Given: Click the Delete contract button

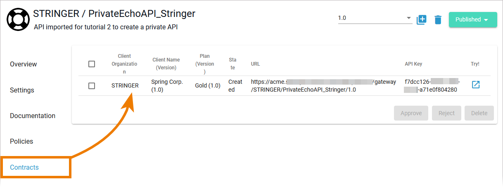Looking at the screenshot, I should pyautogui.click(x=479, y=113).
